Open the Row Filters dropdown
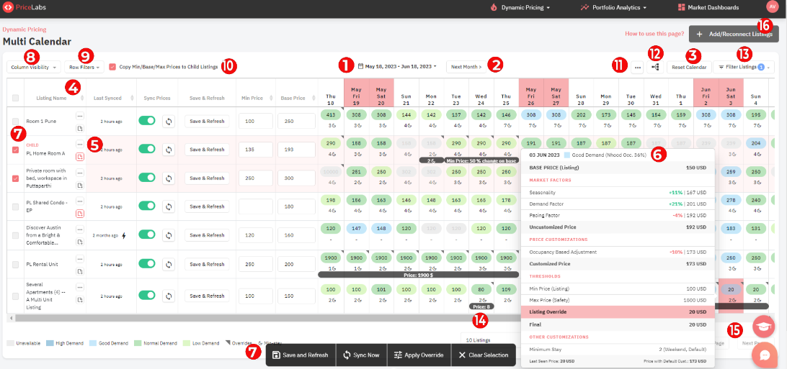 (84, 67)
